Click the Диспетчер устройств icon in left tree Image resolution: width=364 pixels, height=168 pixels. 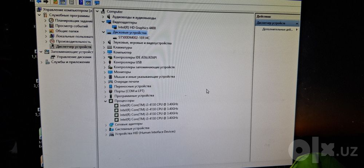52,47
